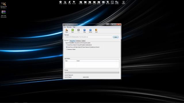Image resolution: width=184 pixels, height=103 pixels.
Task: Select Brute-force Attack all combinations radio
Action: pos(66,45)
